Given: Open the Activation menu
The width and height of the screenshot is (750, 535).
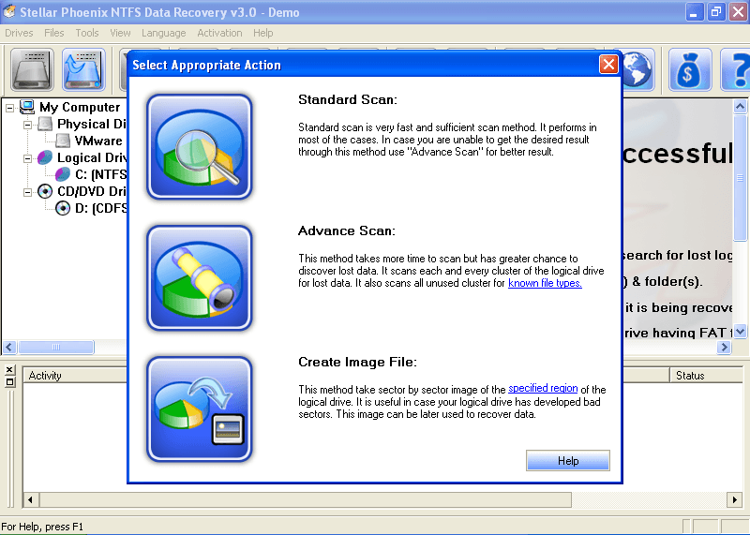Looking at the screenshot, I should click(219, 33).
